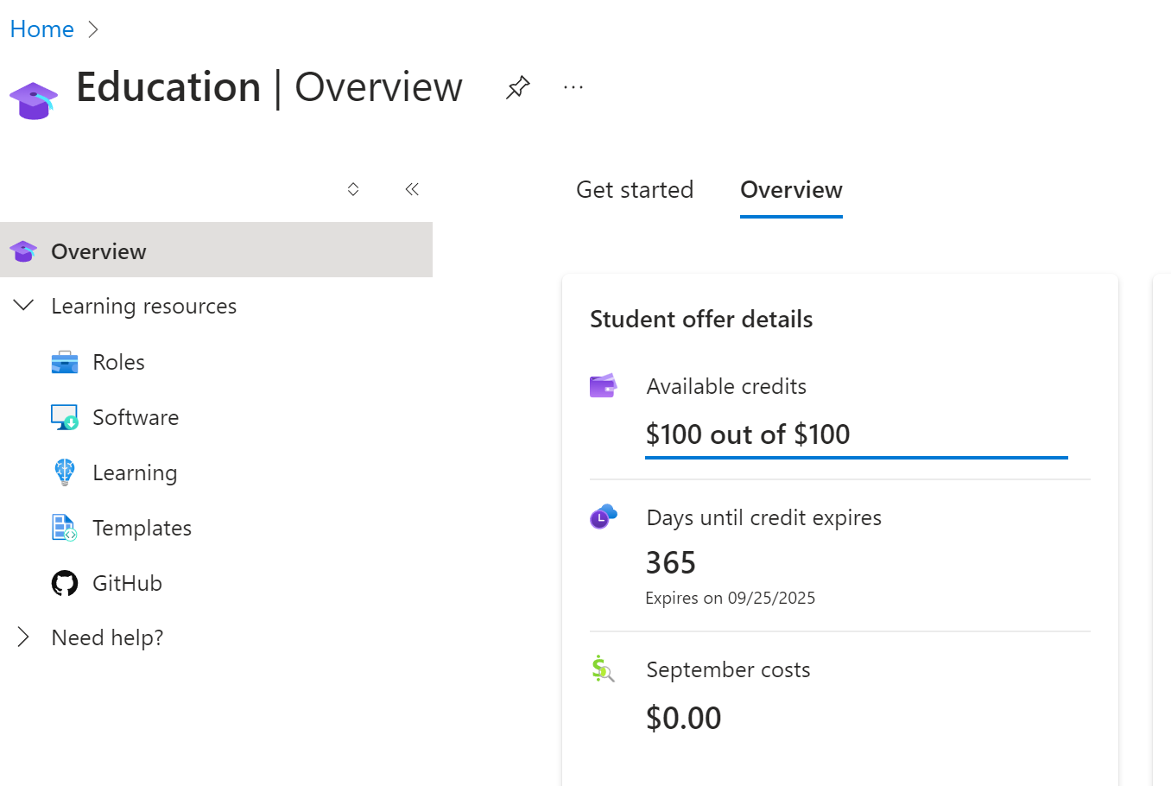Collapse the sidebar with the double chevron

[x=412, y=189]
